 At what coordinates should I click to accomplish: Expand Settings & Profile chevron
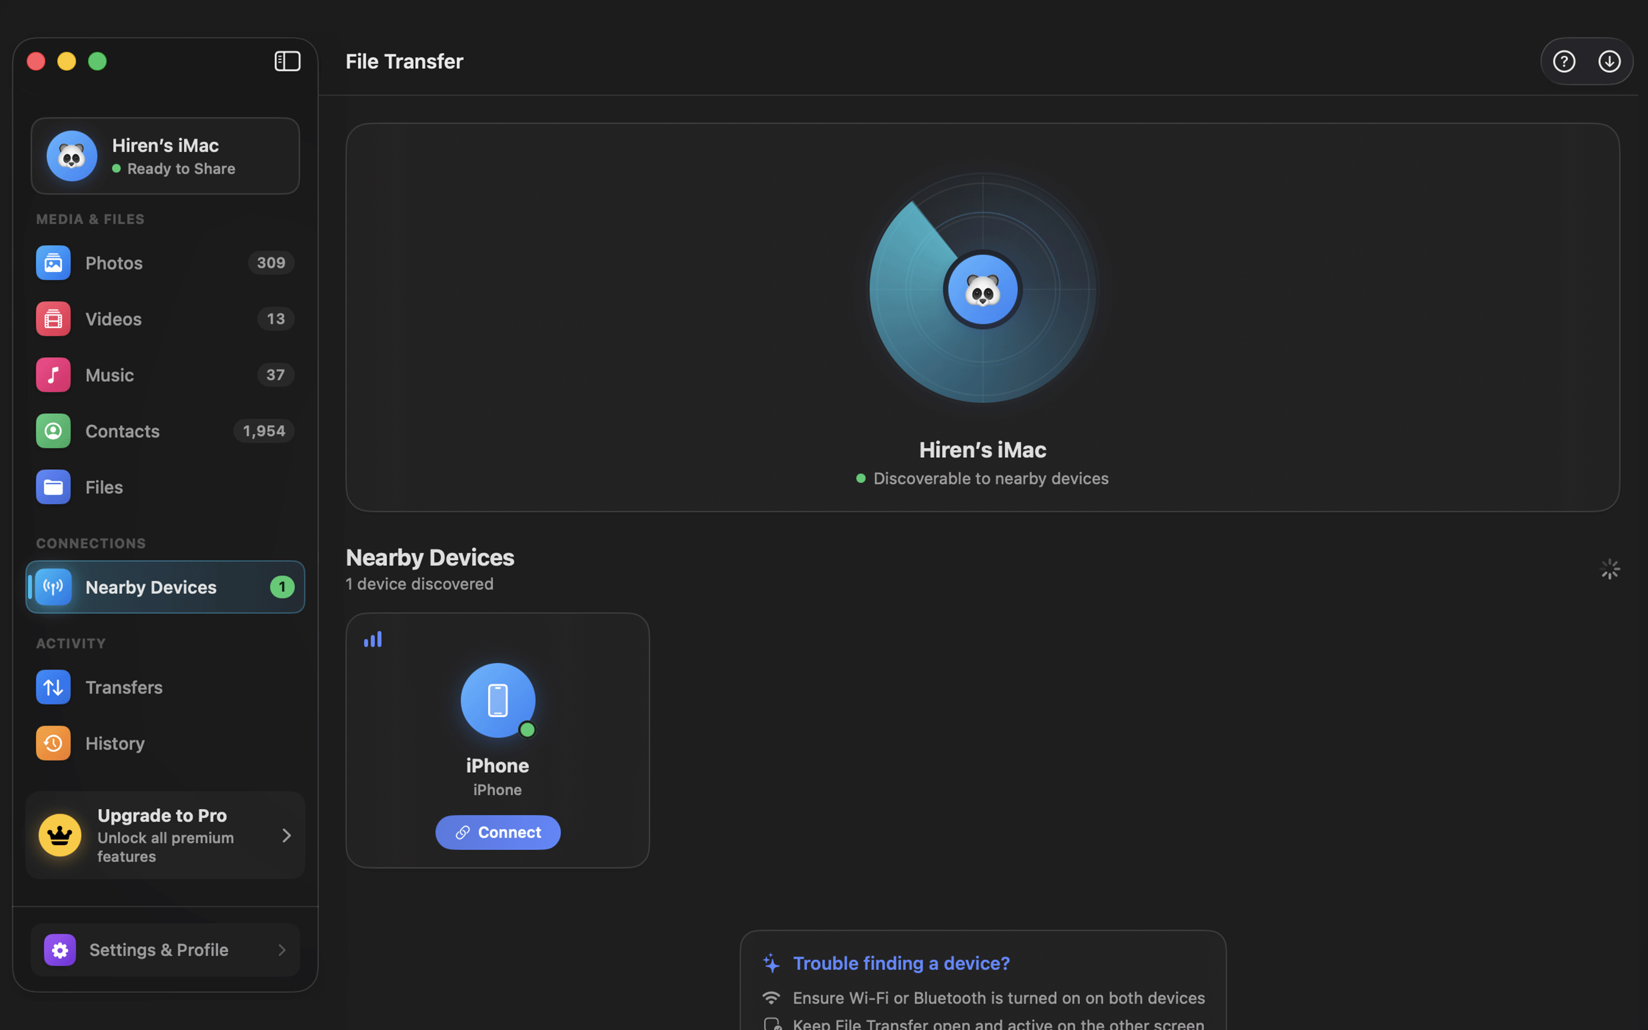(x=282, y=950)
